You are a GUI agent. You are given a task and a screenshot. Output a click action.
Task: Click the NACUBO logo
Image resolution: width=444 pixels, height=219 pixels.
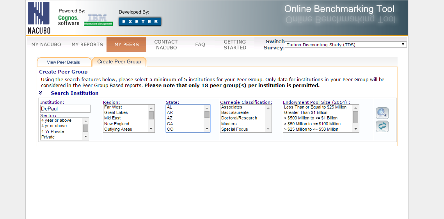coord(39,18)
